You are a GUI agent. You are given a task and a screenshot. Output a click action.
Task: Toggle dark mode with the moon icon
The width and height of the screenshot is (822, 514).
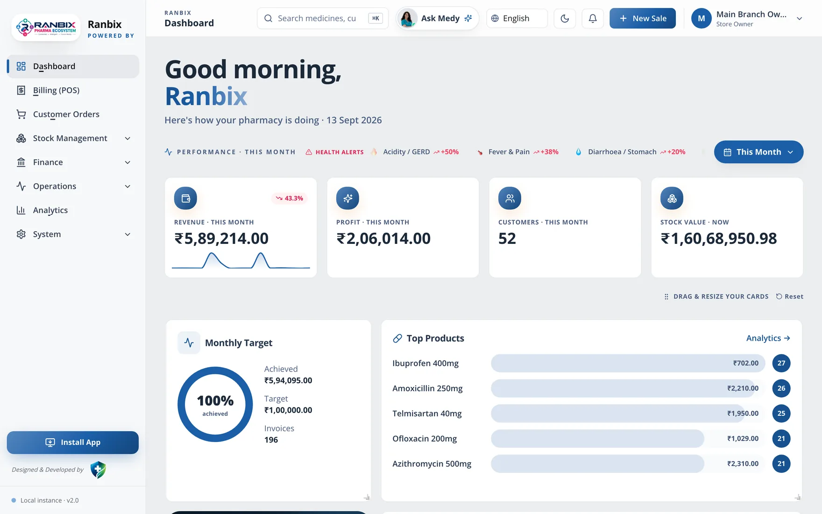pyautogui.click(x=565, y=18)
